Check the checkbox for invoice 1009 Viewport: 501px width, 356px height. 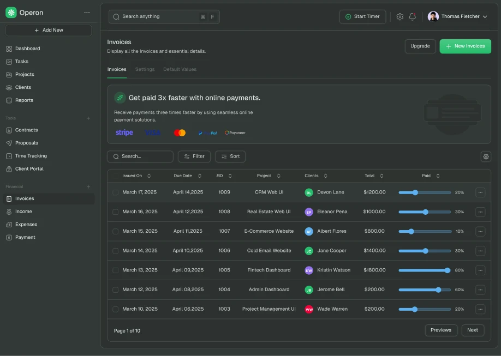pos(115,192)
